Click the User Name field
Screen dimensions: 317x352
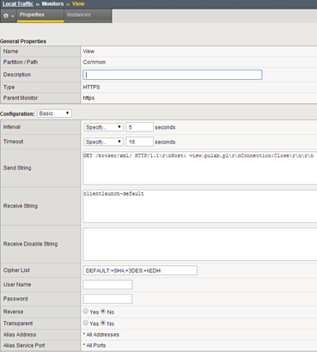107,284
